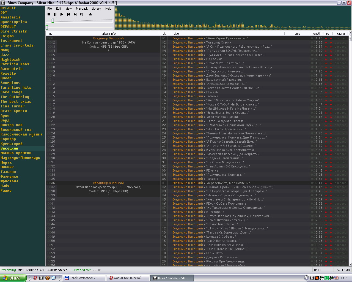
Task: Select track 'РЕкс - Собака Полковника'
Action: coord(226,204)
